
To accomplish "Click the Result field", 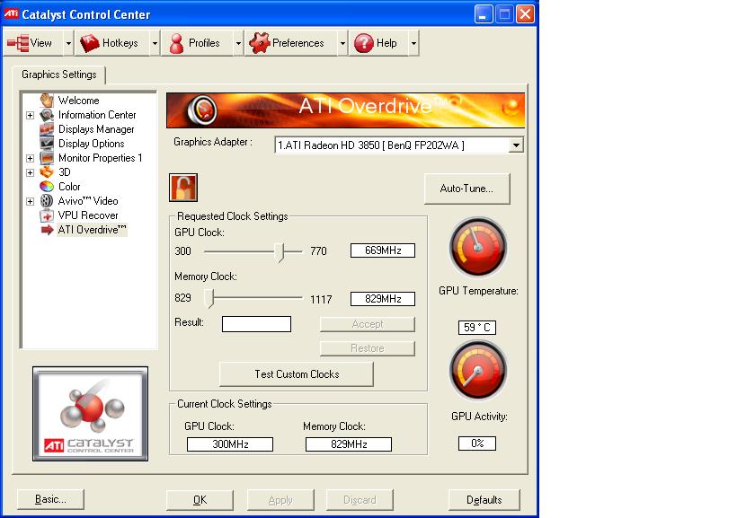I will click(256, 324).
